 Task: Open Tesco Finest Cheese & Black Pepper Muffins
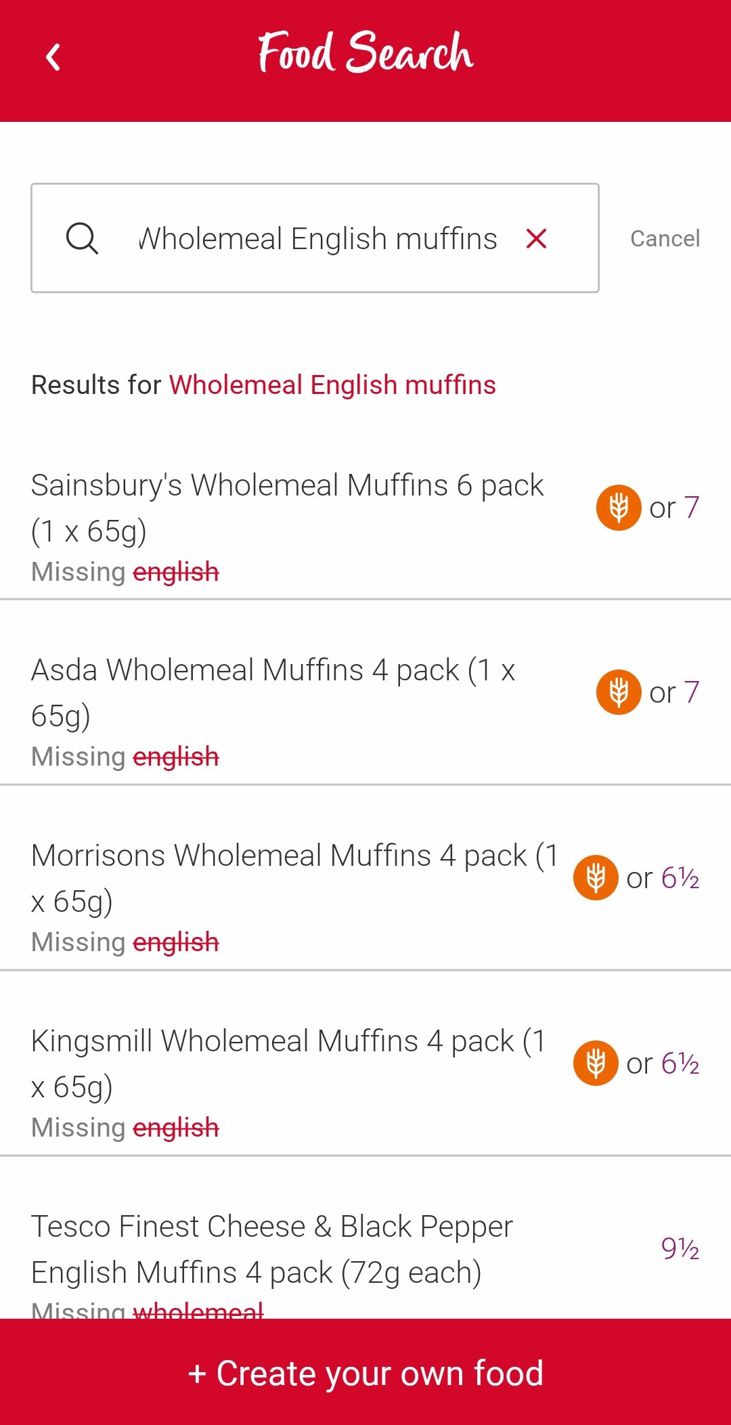click(x=271, y=1249)
